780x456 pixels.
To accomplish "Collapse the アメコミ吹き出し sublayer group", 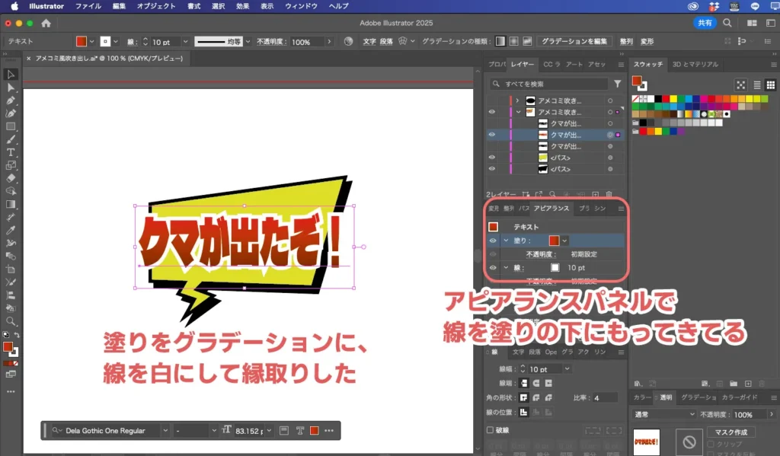I will point(519,112).
